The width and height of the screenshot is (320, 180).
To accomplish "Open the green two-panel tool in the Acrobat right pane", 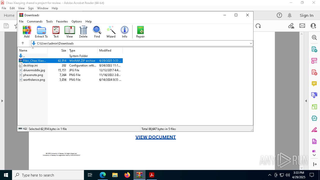I will pyautogui.click(x=314, y=107).
